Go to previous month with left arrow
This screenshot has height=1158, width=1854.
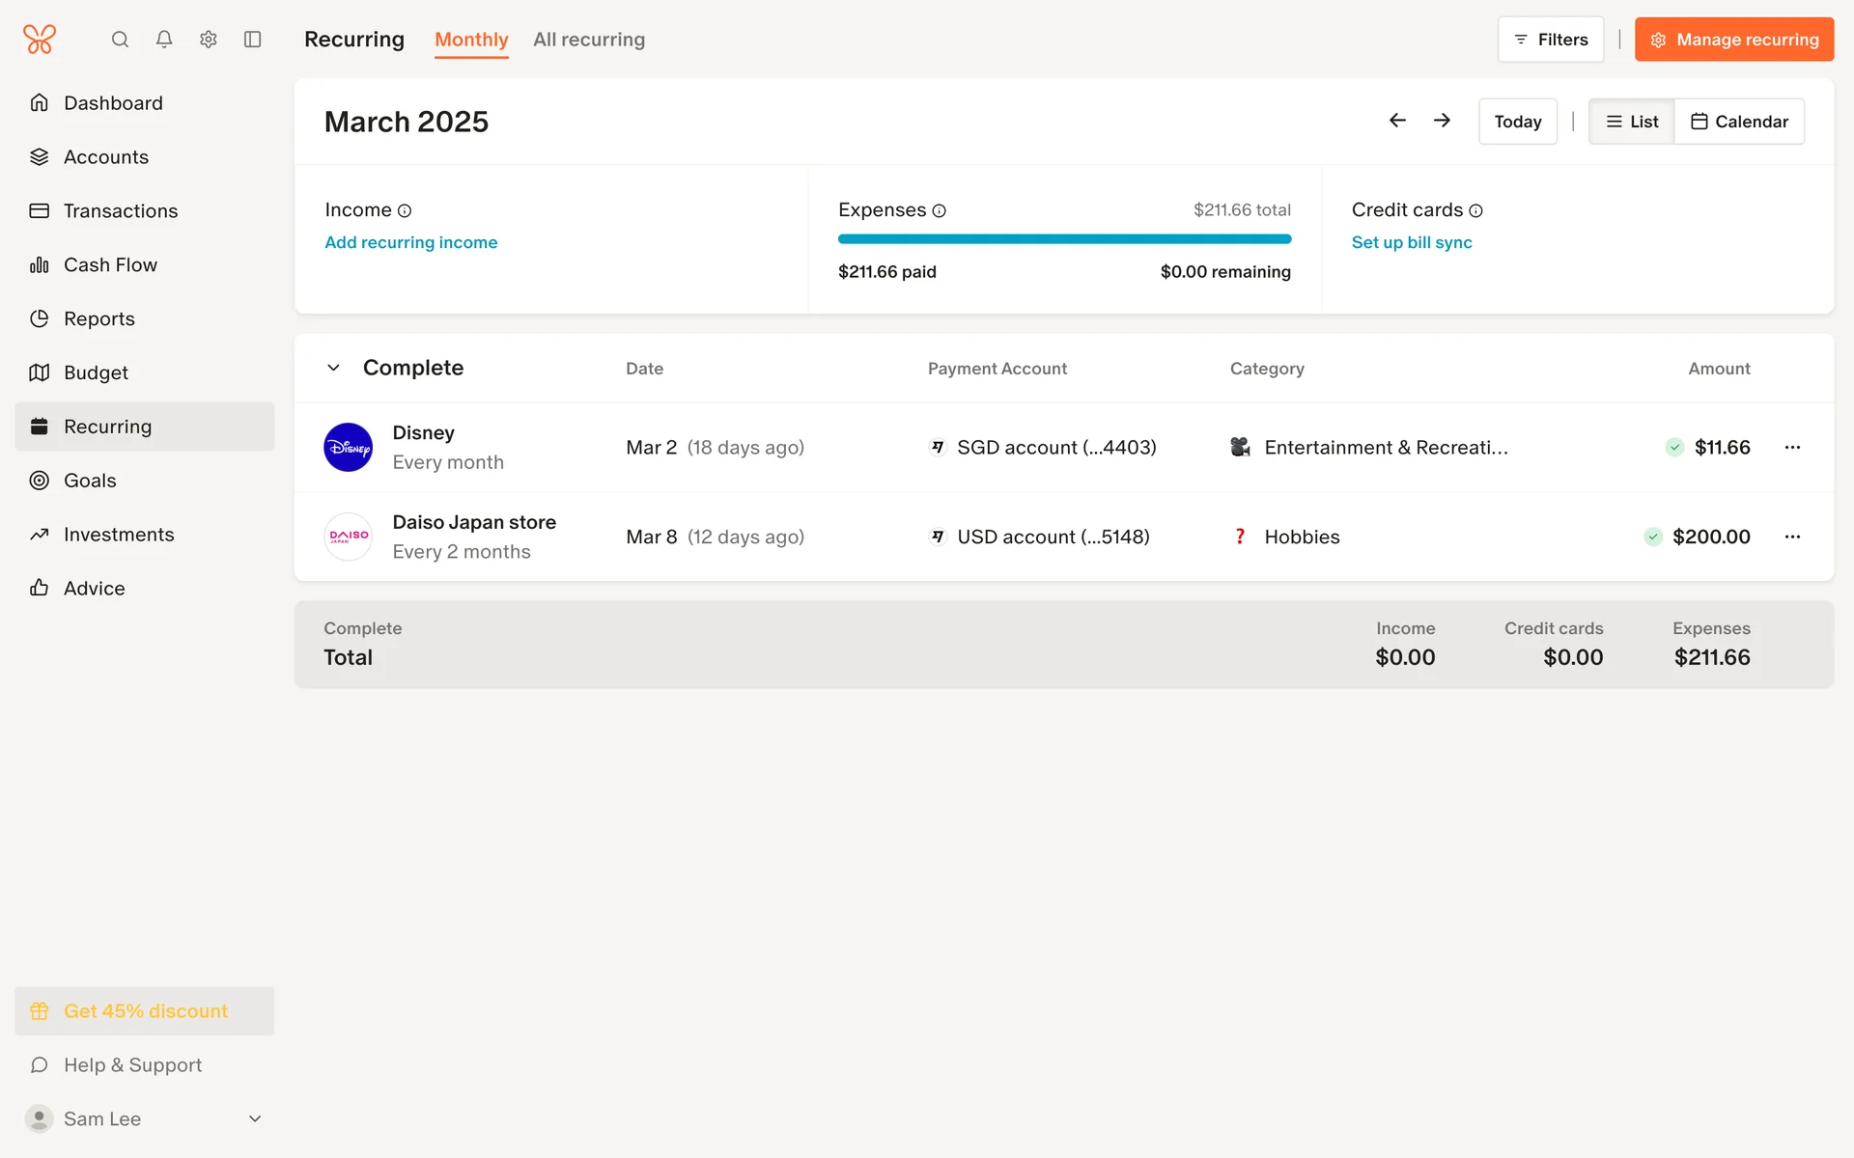tap(1397, 121)
